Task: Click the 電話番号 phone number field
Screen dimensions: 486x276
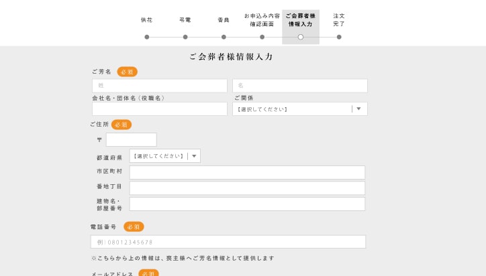Action: 228,242
